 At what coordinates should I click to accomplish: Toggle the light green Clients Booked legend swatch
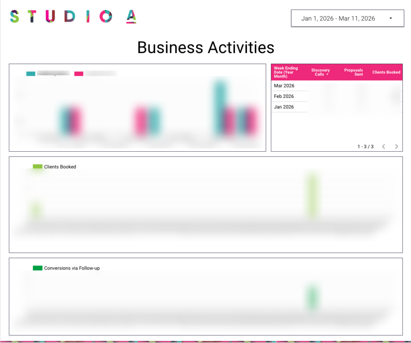(x=38, y=166)
